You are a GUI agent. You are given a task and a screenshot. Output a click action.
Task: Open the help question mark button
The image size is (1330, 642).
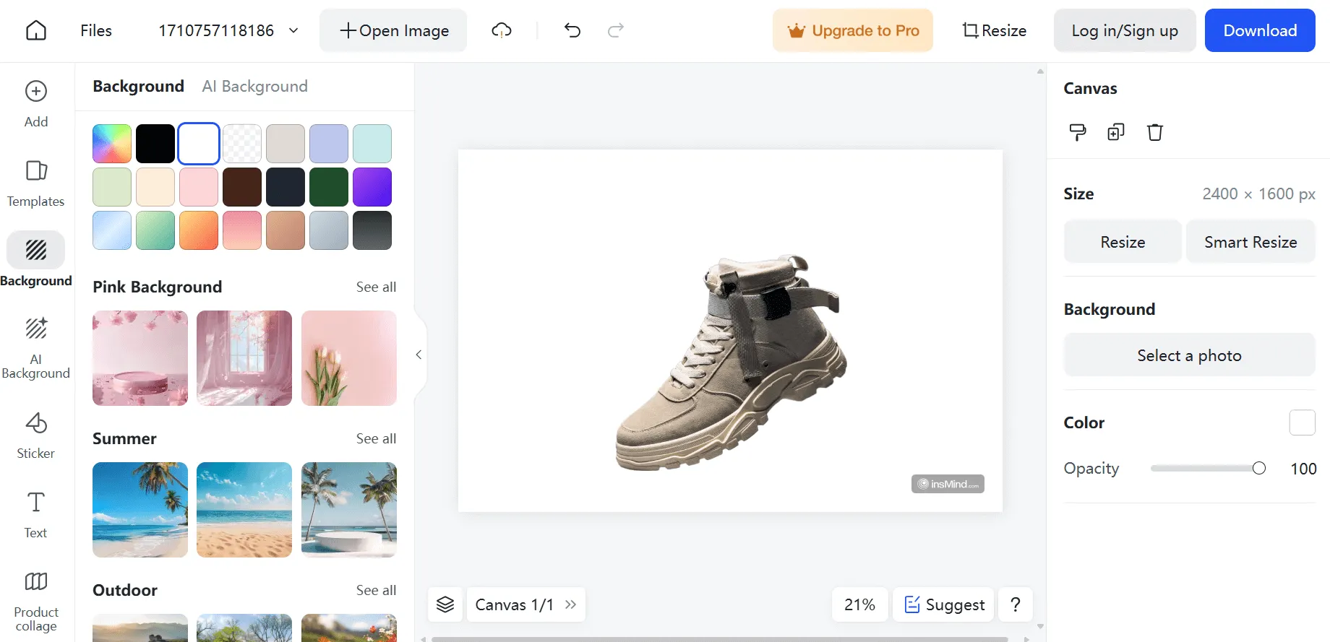pyautogui.click(x=1016, y=604)
